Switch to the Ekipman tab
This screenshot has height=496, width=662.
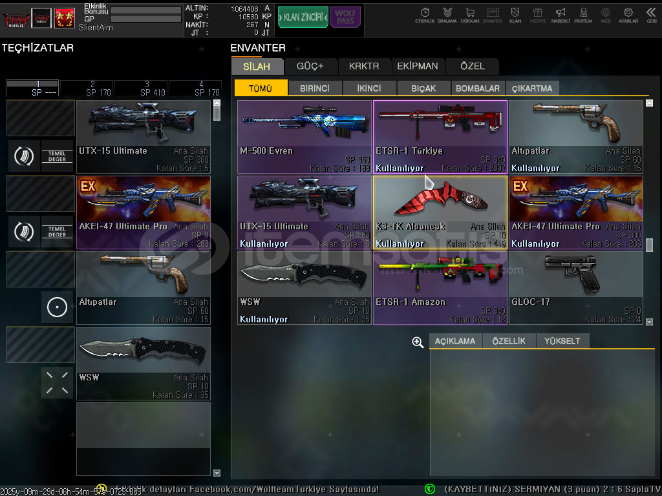pos(418,67)
